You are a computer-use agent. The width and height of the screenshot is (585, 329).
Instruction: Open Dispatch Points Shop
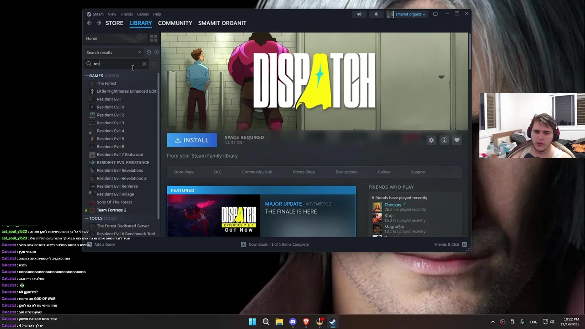(304, 172)
